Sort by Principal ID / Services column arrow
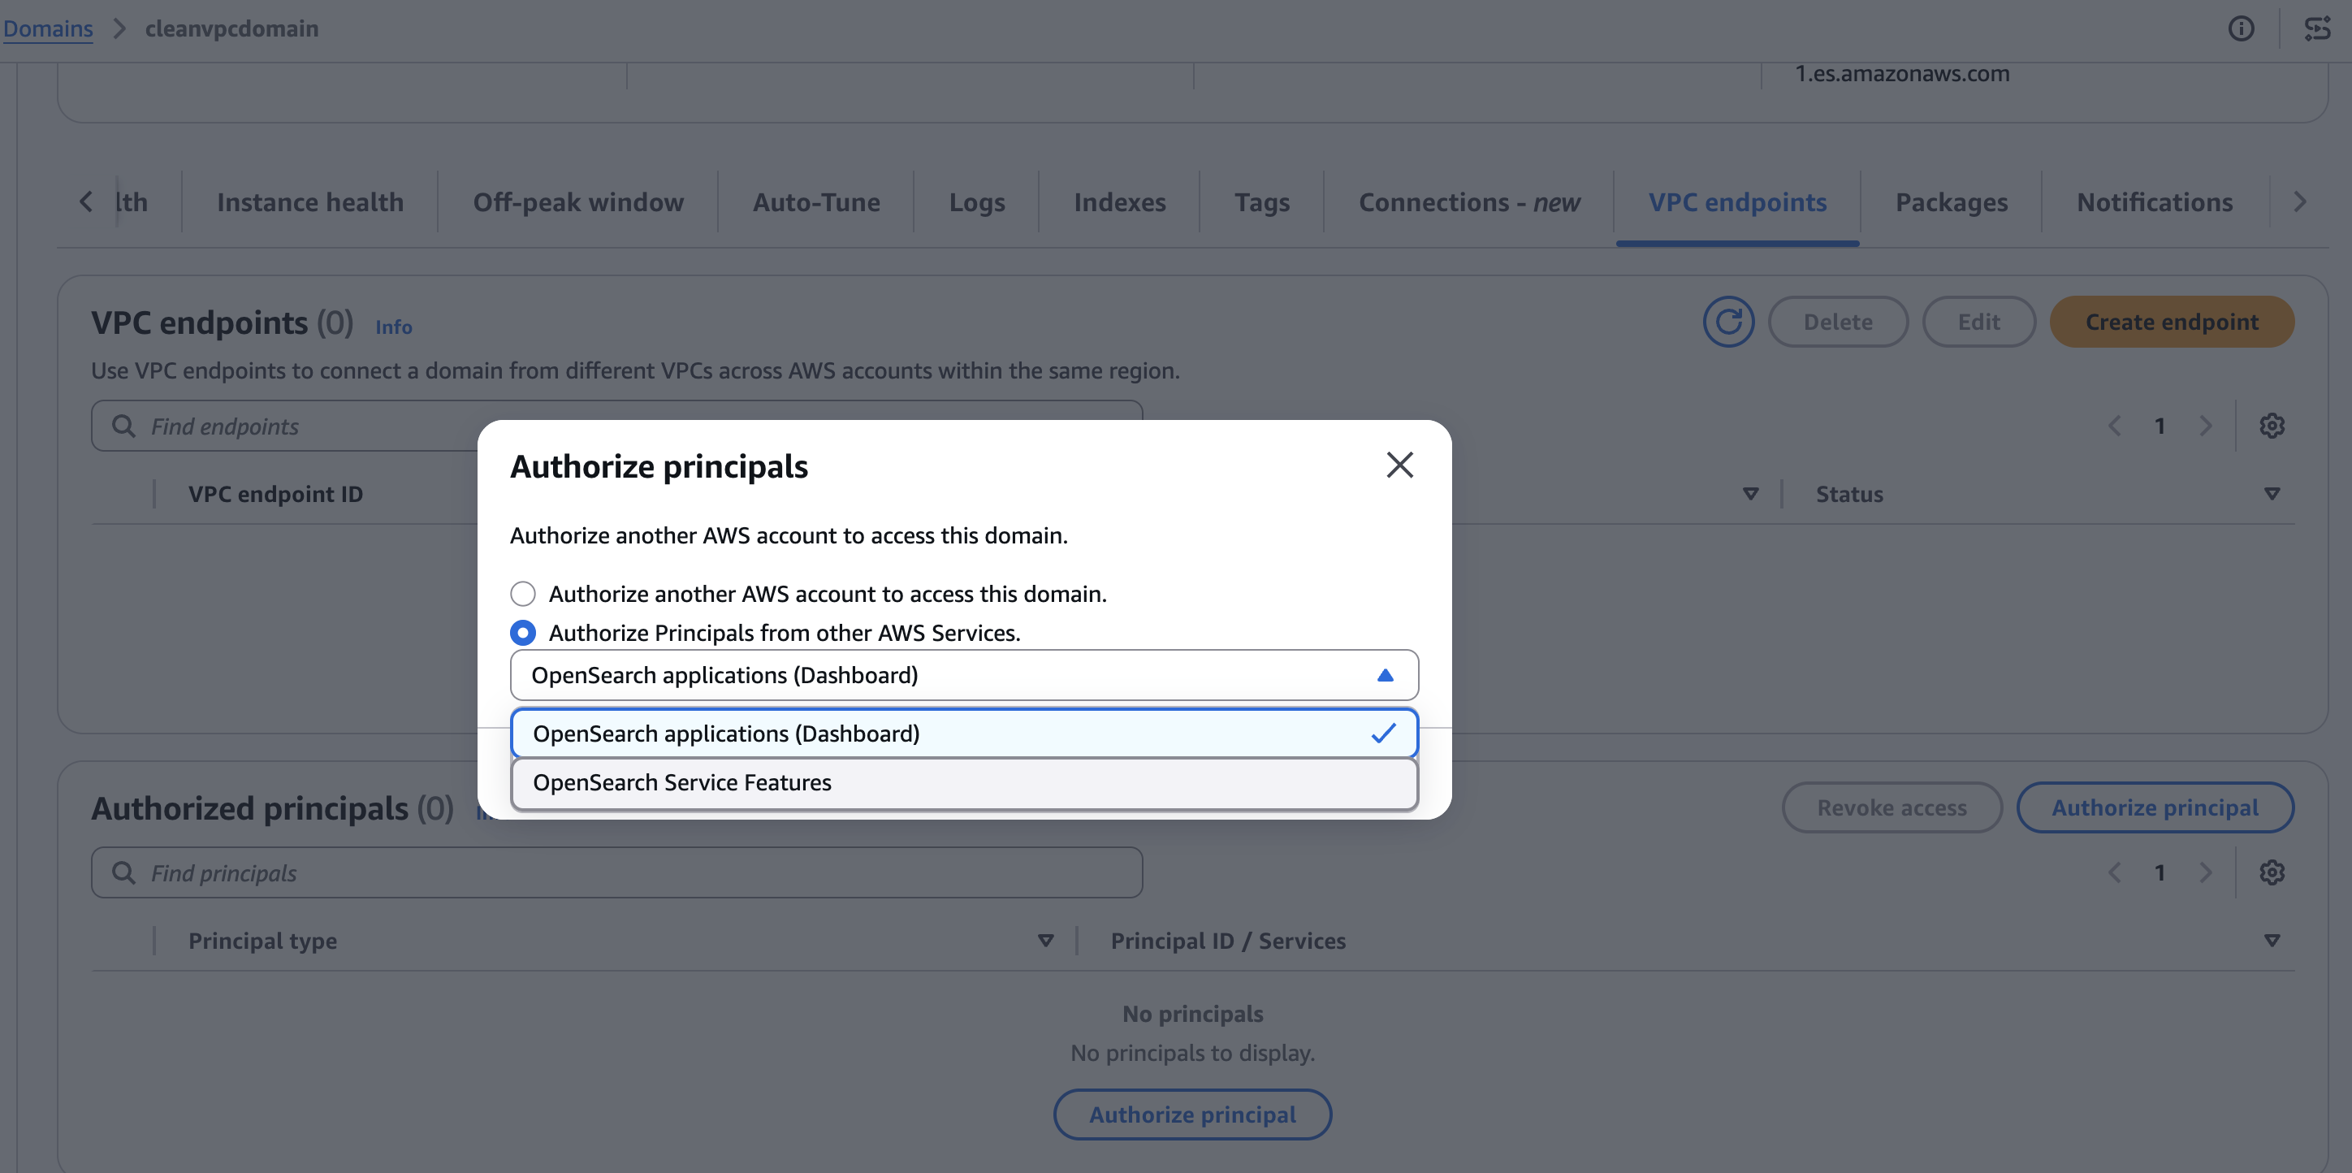The height and width of the screenshot is (1173, 2352). pos(2272,941)
